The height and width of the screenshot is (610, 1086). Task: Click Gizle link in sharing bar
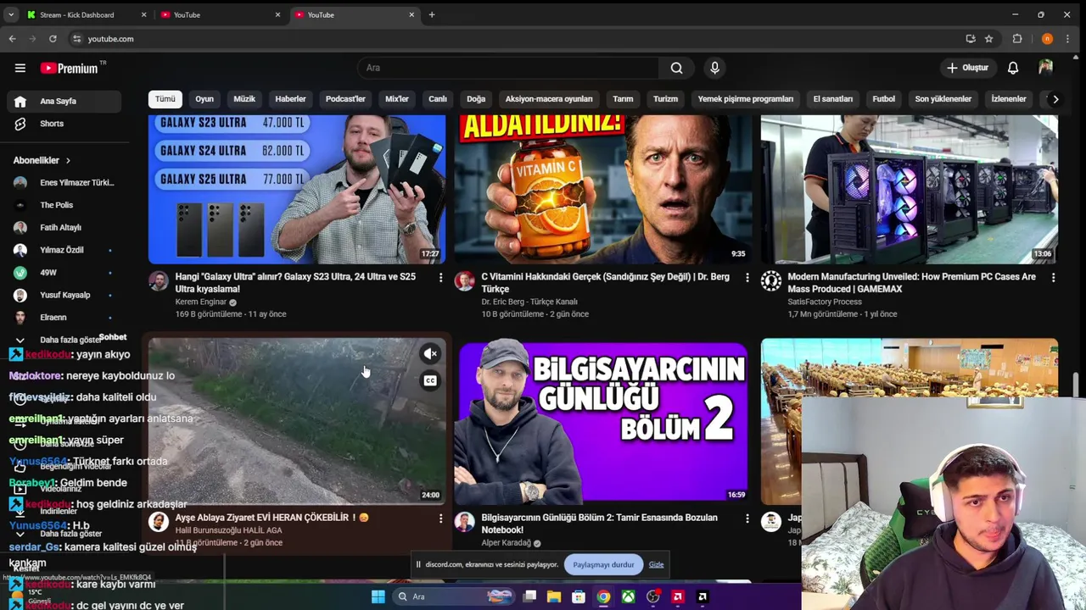click(x=656, y=565)
